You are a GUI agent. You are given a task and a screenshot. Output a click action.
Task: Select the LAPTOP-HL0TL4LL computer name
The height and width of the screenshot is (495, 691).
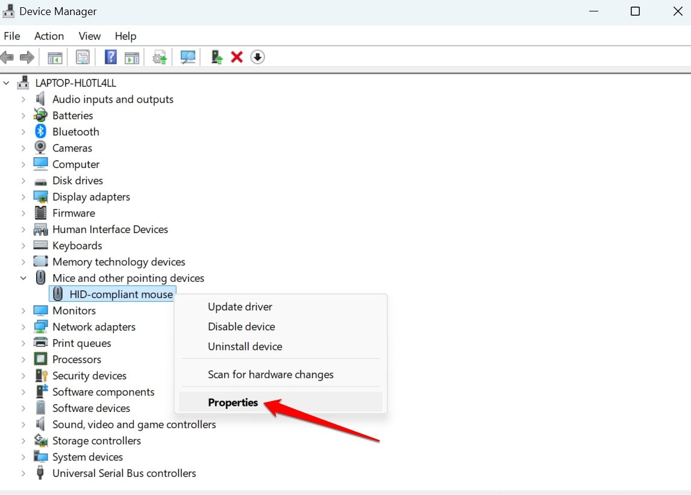coord(75,82)
